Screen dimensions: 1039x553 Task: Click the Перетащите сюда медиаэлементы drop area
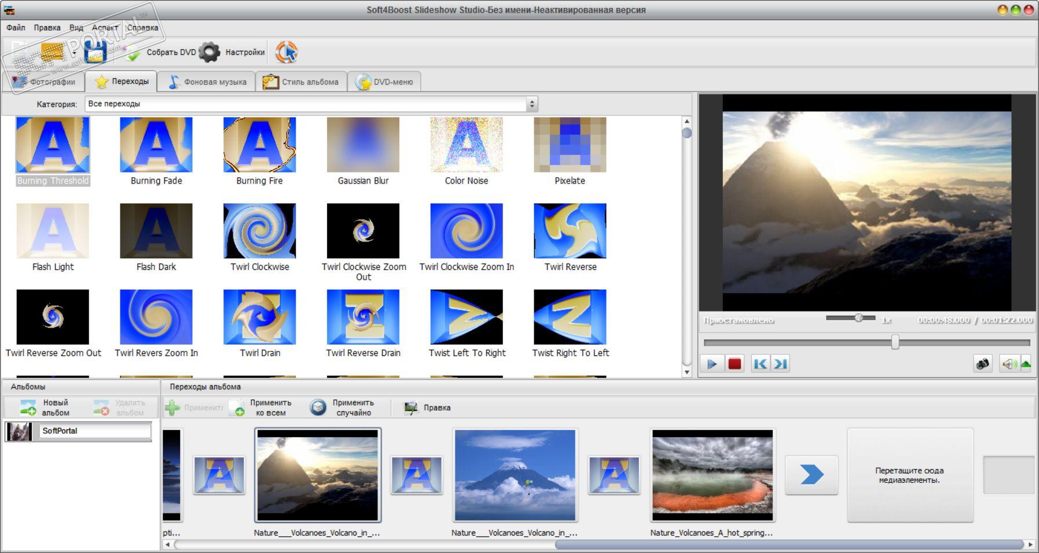coord(910,475)
